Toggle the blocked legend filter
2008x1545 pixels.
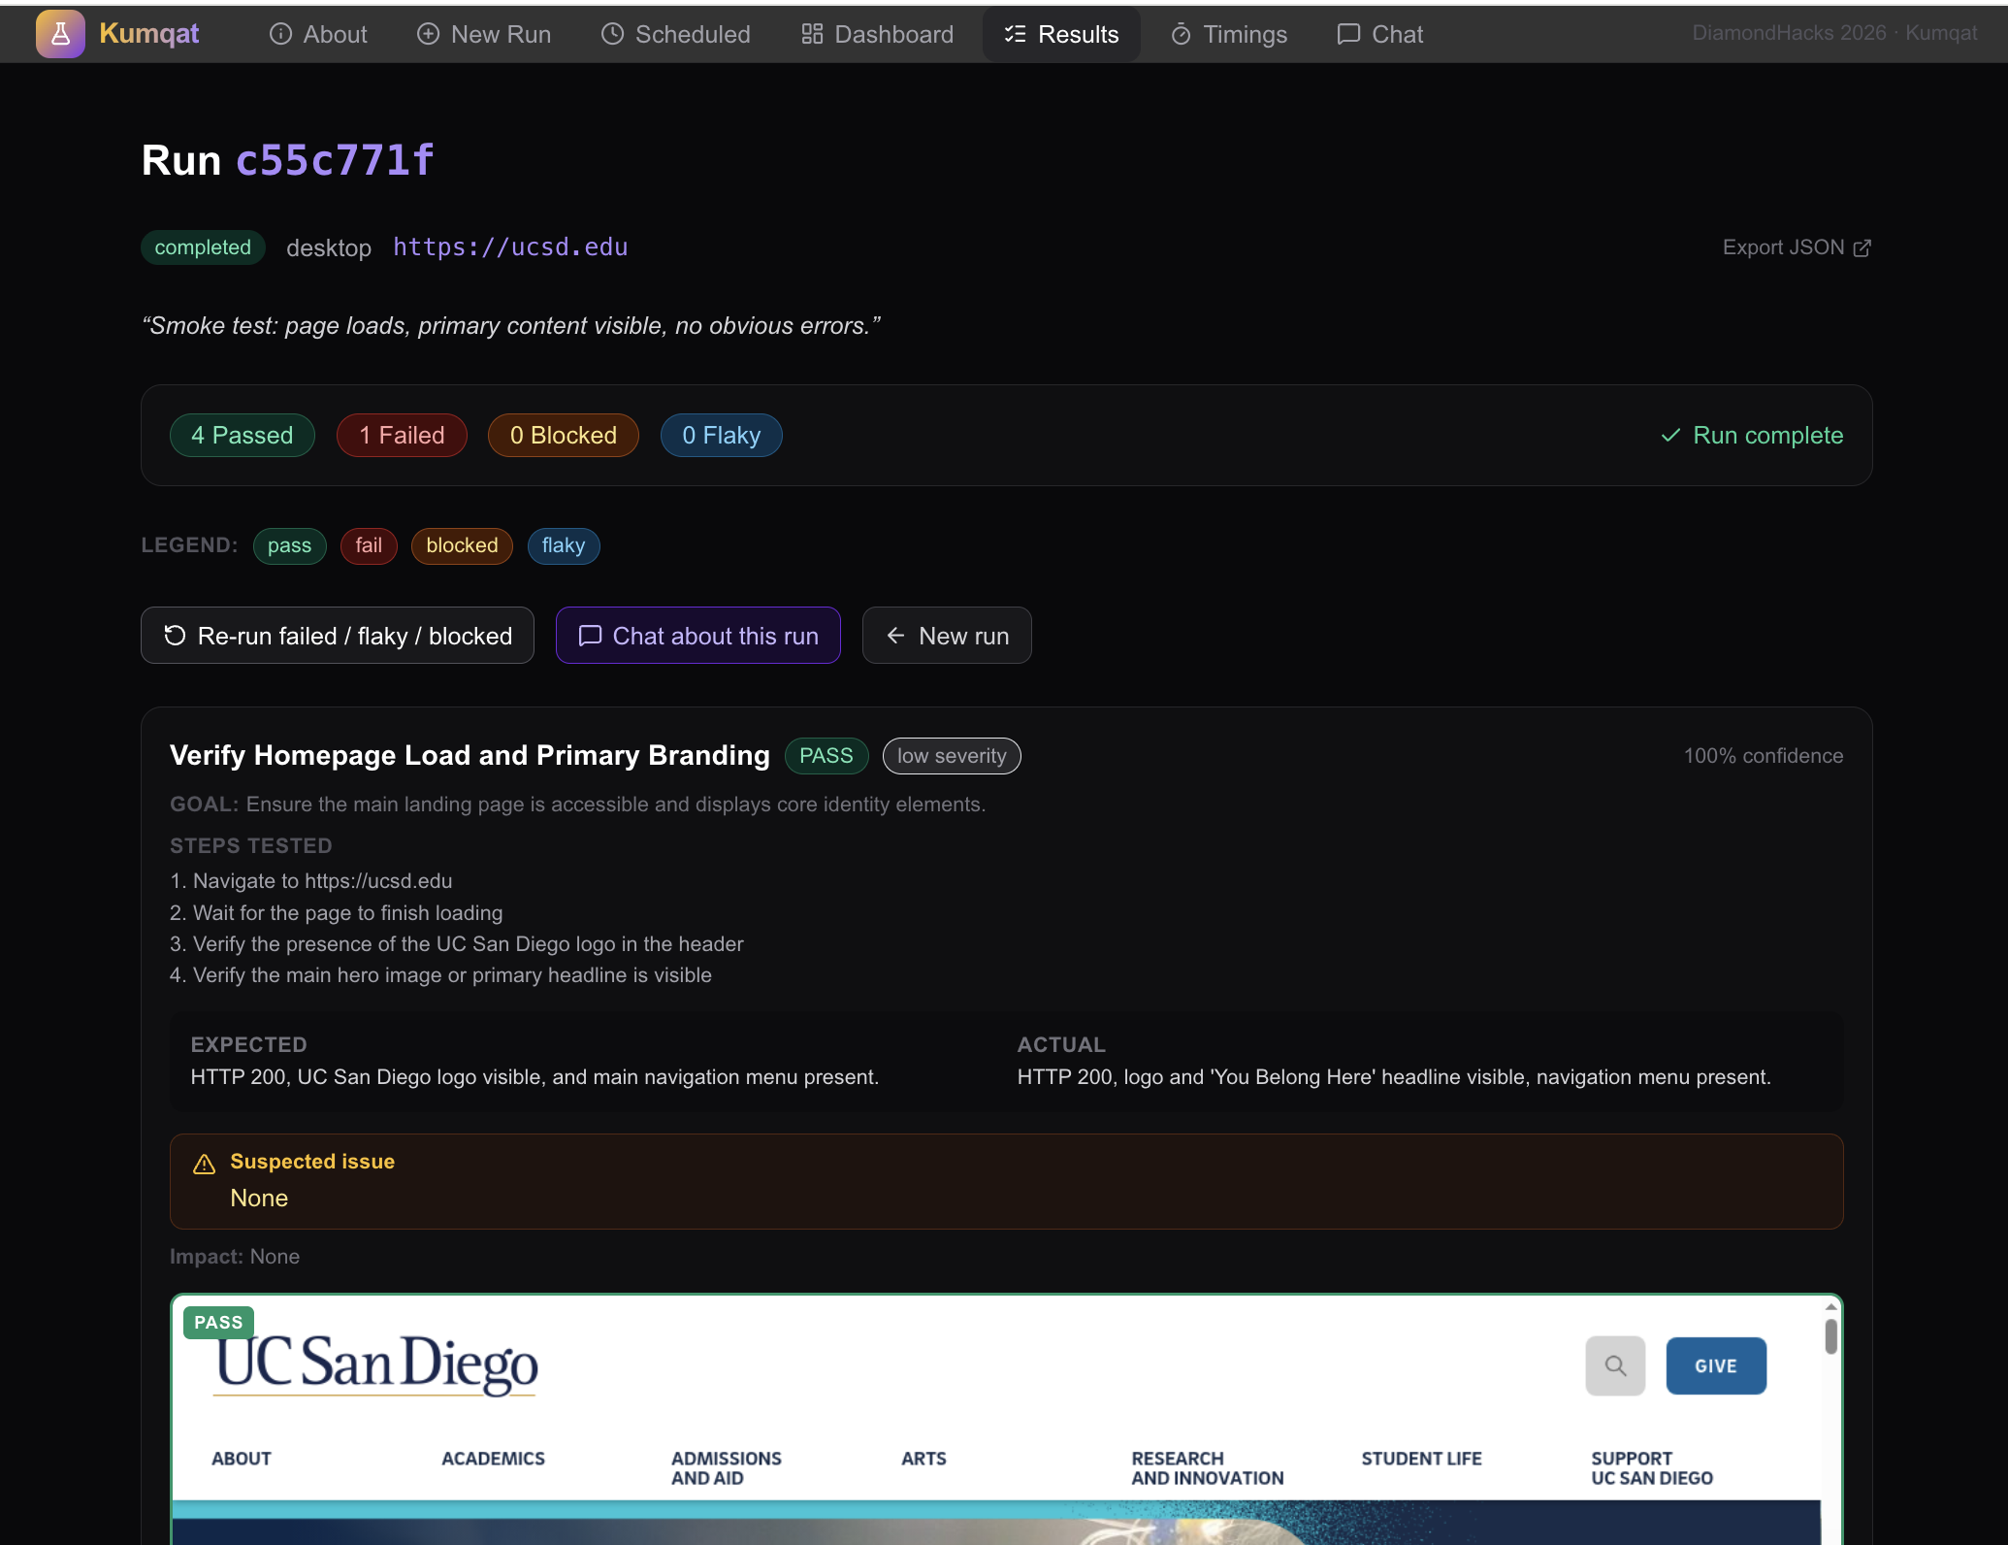click(462, 545)
